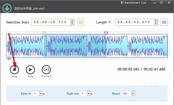Click the Length time input field
174x105 pixels.
(135, 22)
